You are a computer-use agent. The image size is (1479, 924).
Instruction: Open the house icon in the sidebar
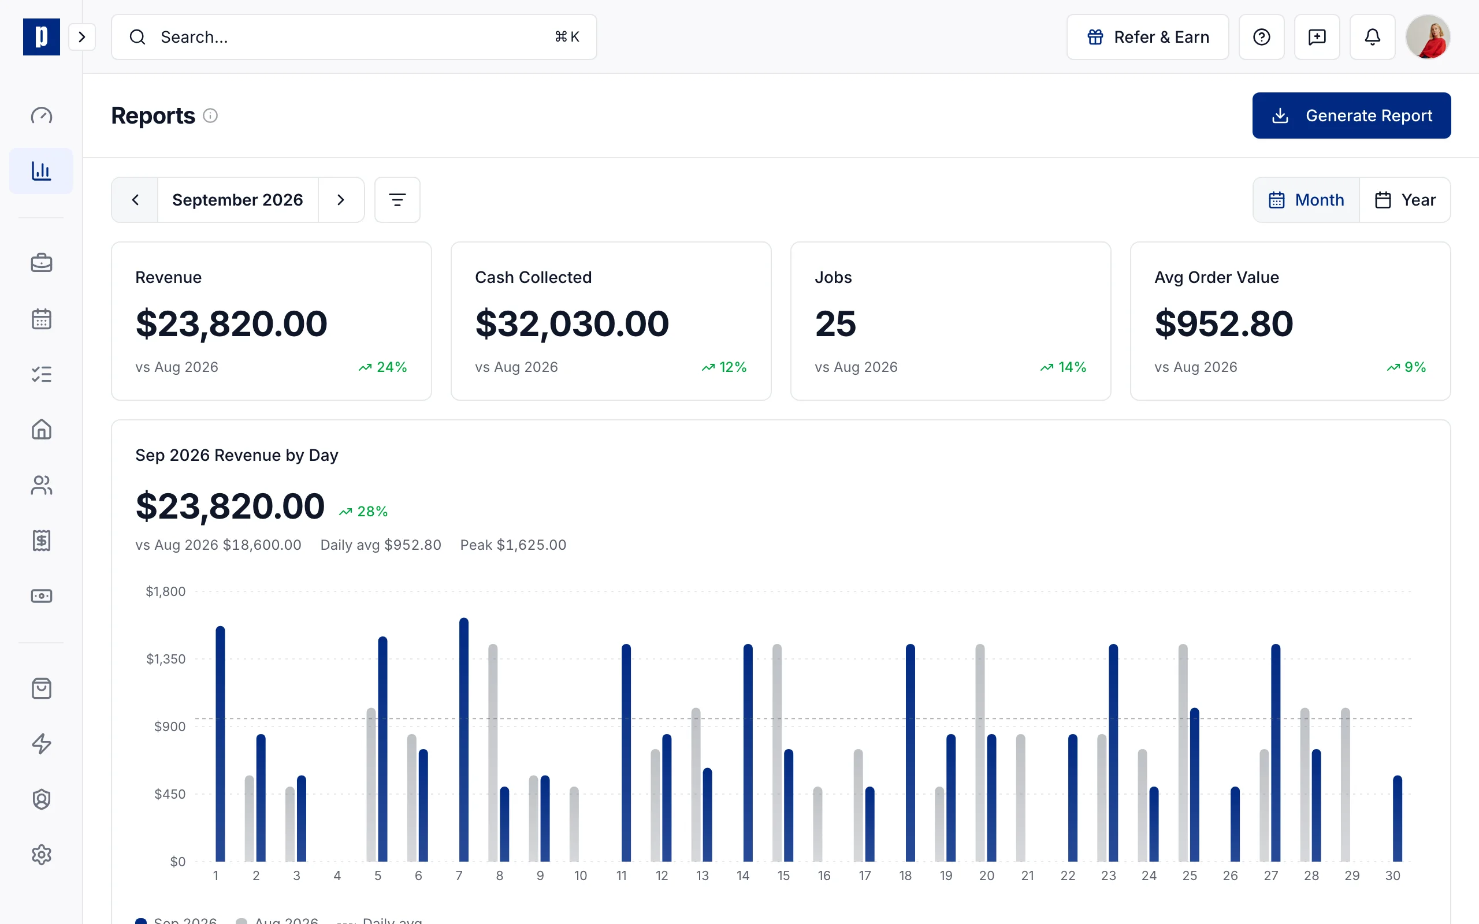point(41,430)
